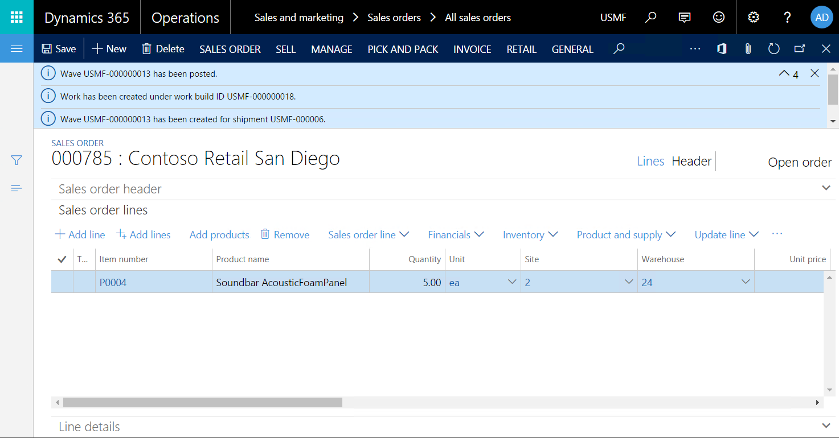
Task: Click the action pane search icon
Action: coord(619,48)
